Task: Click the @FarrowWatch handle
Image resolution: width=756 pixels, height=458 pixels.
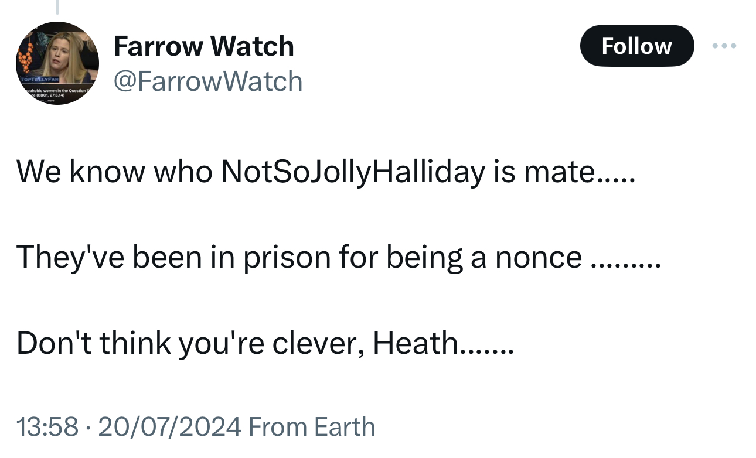Action: tap(208, 81)
